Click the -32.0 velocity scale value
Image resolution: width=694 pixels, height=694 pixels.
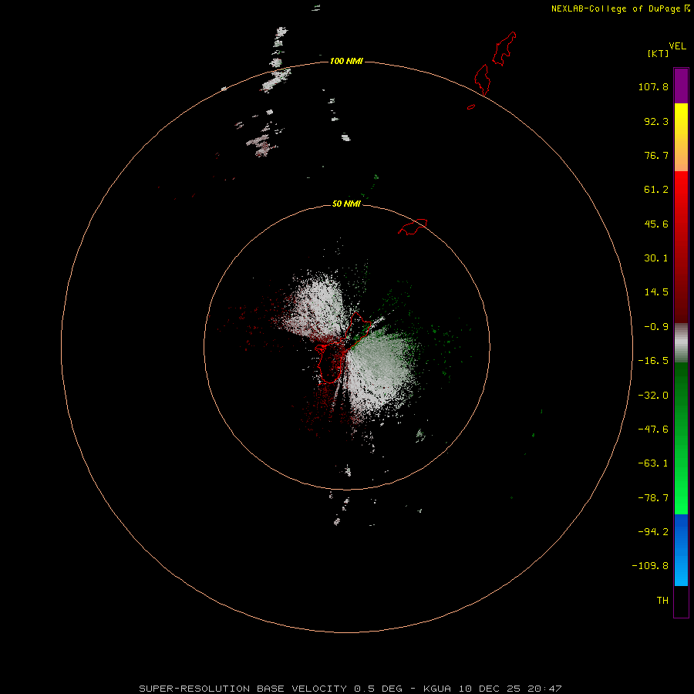point(653,396)
